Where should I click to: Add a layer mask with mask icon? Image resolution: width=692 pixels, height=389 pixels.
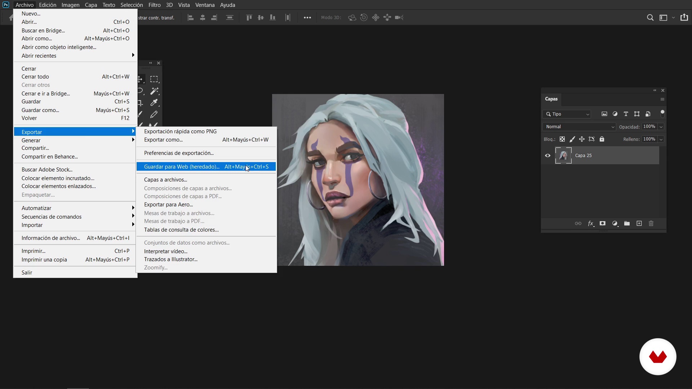click(x=603, y=223)
